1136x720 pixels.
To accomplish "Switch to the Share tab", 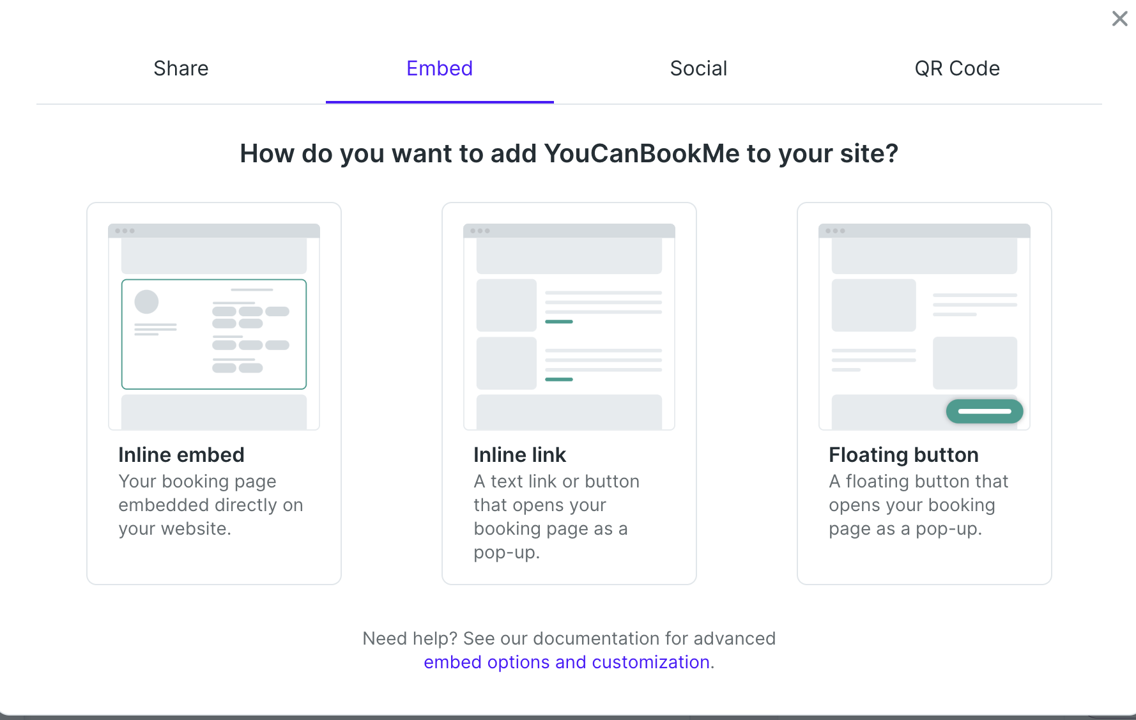I will pyautogui.click(x=181, y=68).
